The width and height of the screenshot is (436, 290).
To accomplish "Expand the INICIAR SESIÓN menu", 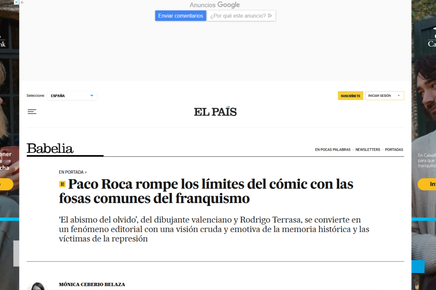I will pos(384,96).
